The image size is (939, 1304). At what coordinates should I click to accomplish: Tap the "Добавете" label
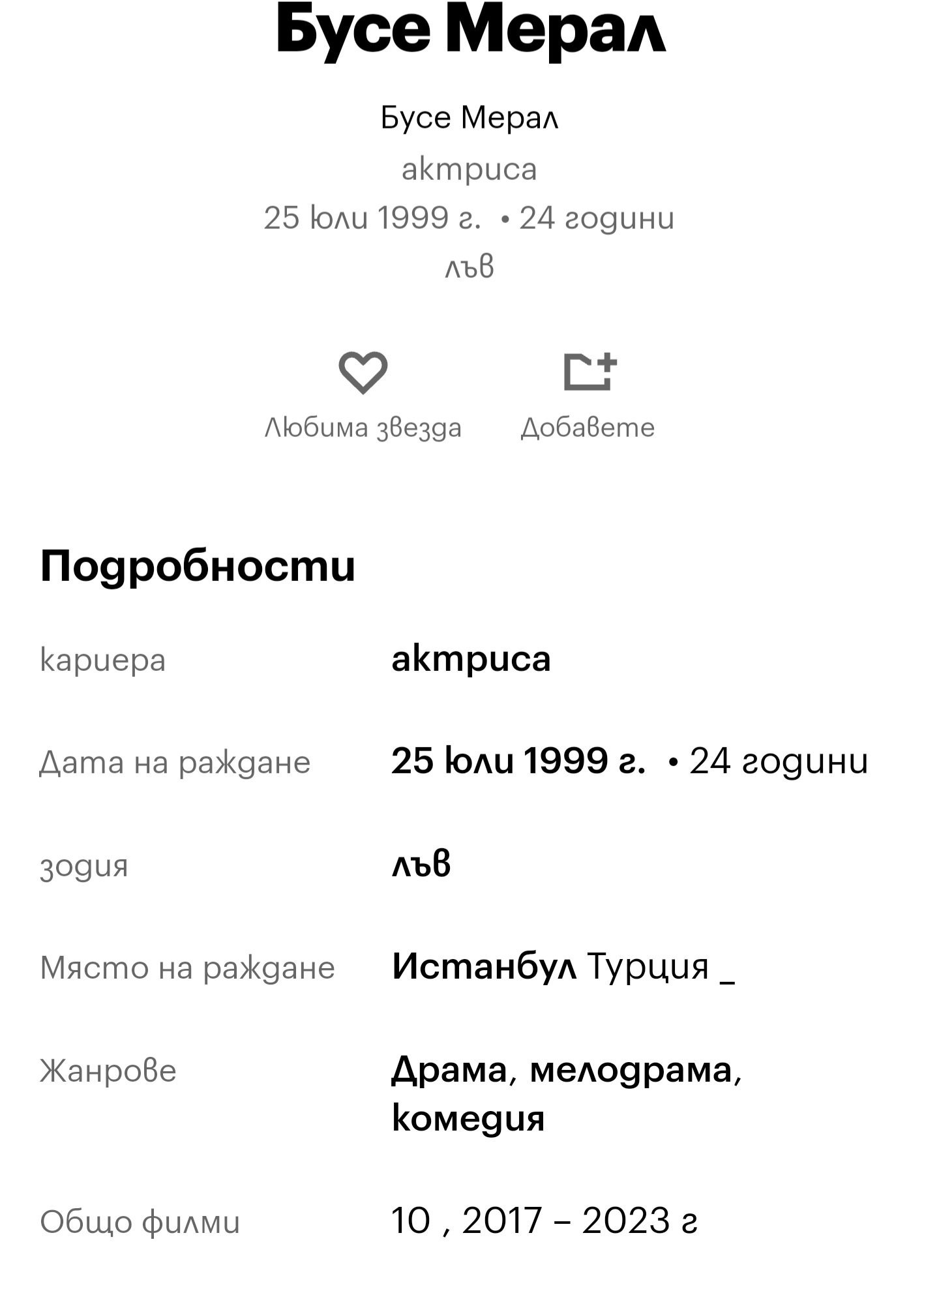coord(588,428)
